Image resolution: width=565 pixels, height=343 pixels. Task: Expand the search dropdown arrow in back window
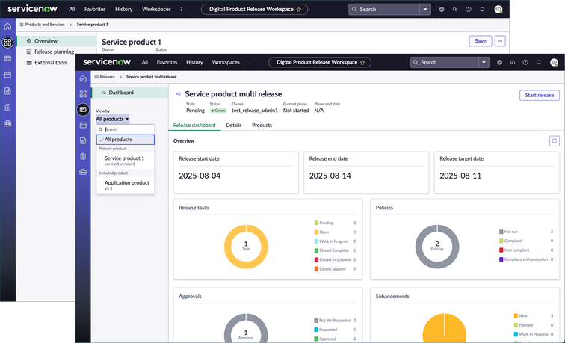(x=425, y=10)
